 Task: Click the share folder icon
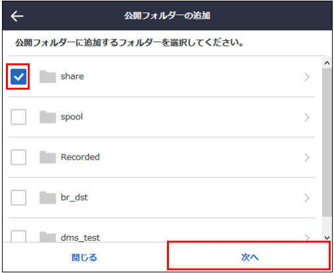point(48,76)
